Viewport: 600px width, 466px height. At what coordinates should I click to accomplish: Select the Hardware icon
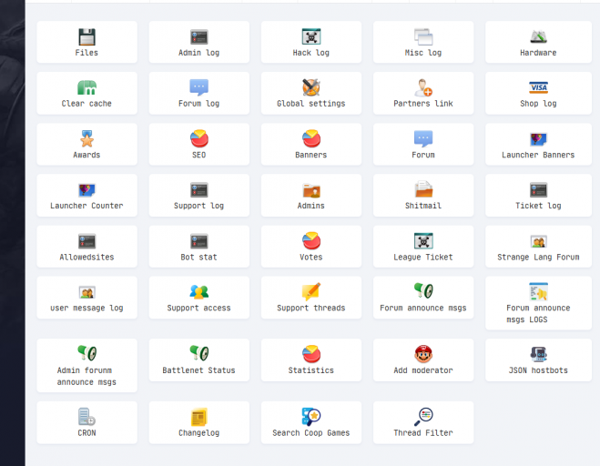tap(538, 36)
